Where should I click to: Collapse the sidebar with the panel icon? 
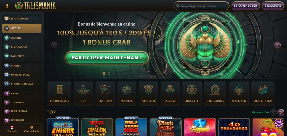[8, 6]
